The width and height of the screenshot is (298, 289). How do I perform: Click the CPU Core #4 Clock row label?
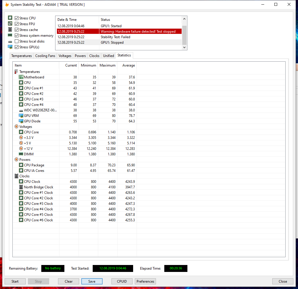[x=38, y=209]
